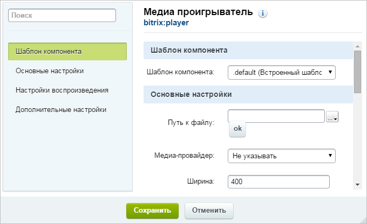367x224 pixels.
Task: Select Шаблон компонента in the left sidebar
Action: tap(67, 51)
